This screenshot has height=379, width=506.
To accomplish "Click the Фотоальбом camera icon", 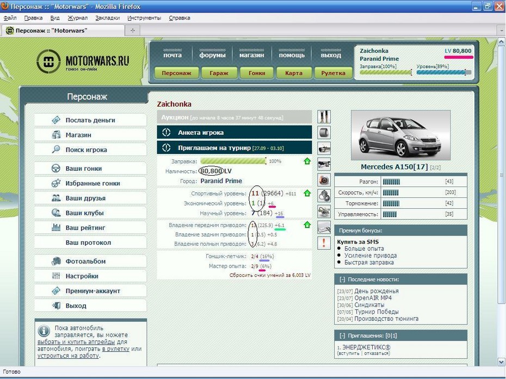I will coord(56,261).
